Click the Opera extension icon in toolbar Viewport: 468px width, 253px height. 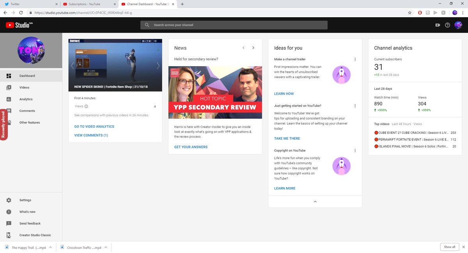coord(420,12)
